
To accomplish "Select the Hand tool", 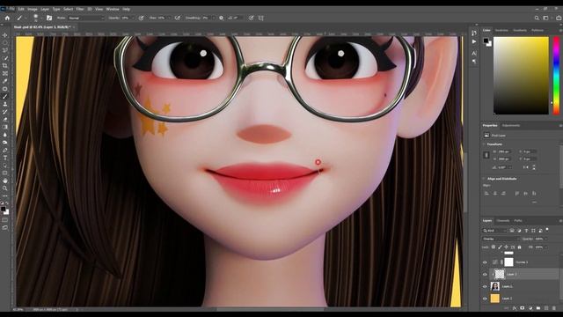I will click(x=5, y=181).
